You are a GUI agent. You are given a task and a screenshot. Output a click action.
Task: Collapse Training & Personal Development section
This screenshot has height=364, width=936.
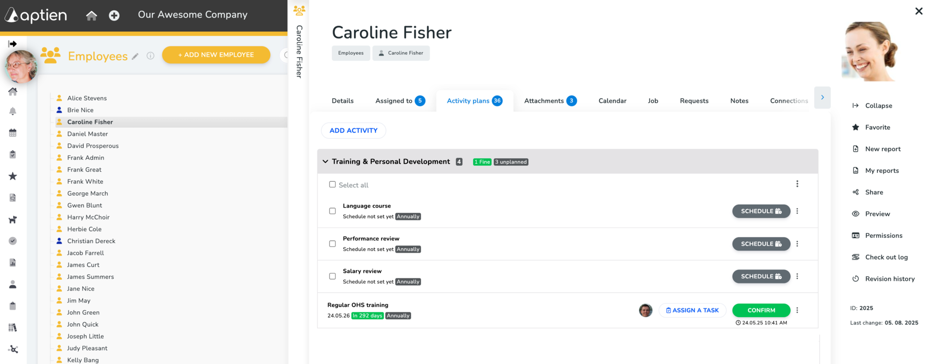(x=325, y=161)
